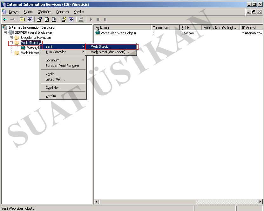The height and width of the screenshot is (211, 264).
Task: Click the SERVER computer icon in tree
Action: click(x=11, y=32)
